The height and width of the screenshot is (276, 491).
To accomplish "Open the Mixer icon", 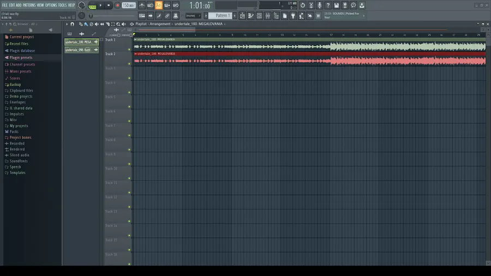I will (x=268, y=16).
